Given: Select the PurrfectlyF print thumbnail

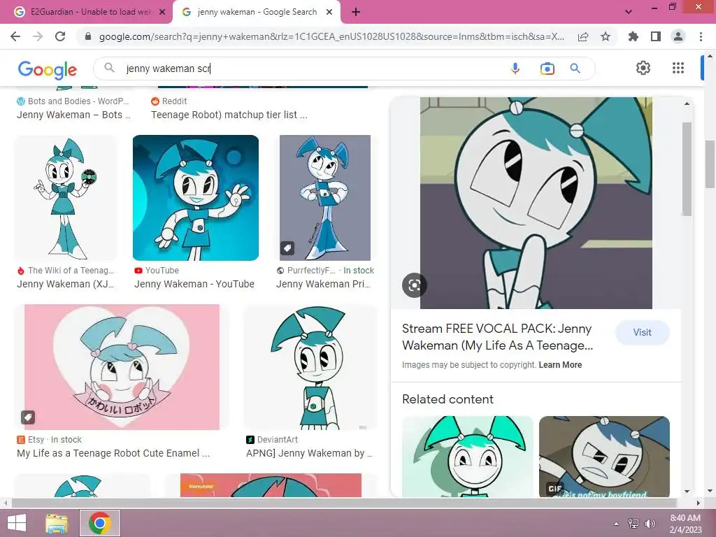Looking at the screenshot, I should point(325,198).
